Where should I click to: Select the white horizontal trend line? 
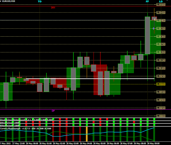(90, 79)
